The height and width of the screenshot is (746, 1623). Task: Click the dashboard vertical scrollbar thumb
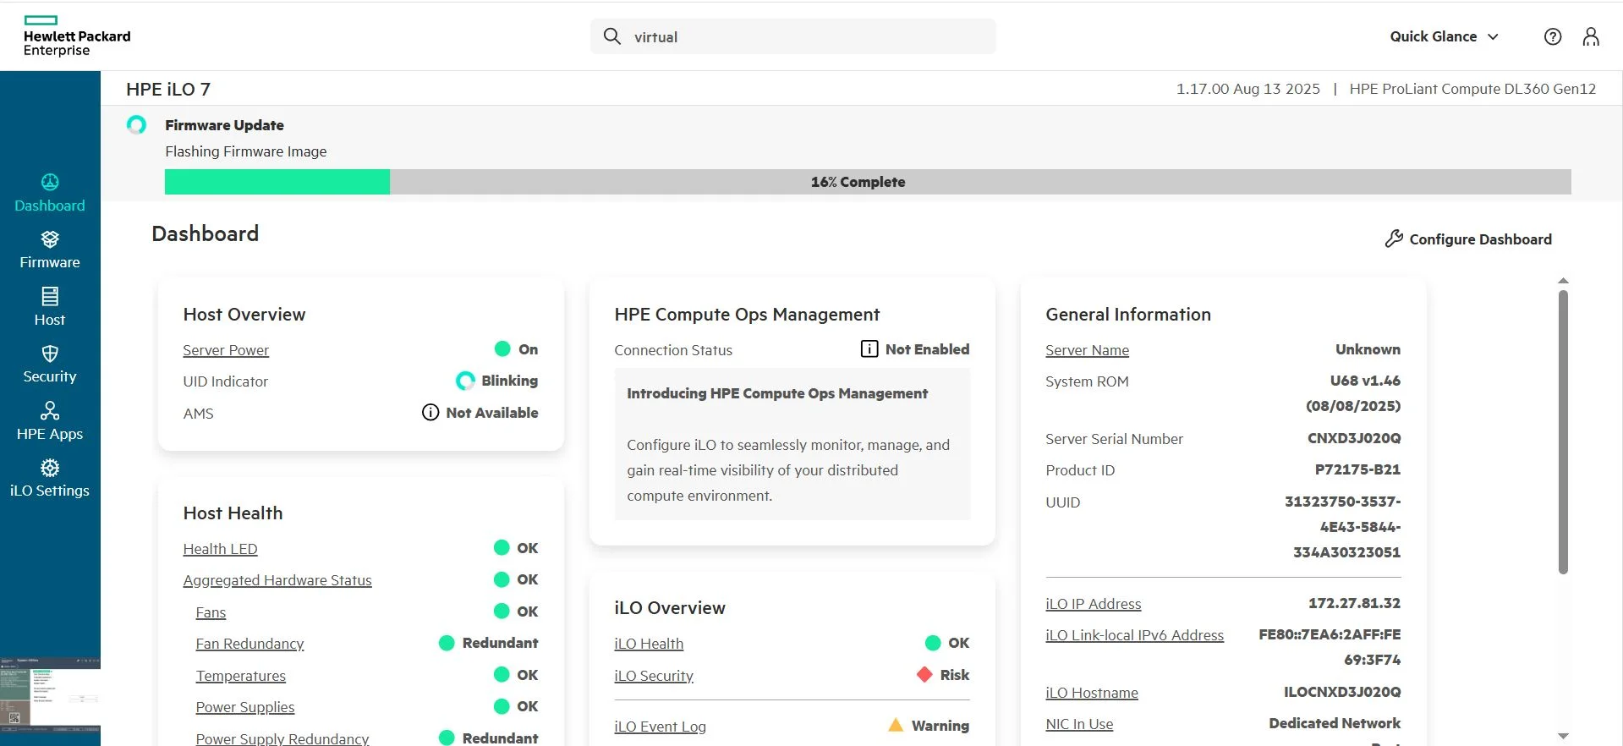click(x=1563, y=432)
